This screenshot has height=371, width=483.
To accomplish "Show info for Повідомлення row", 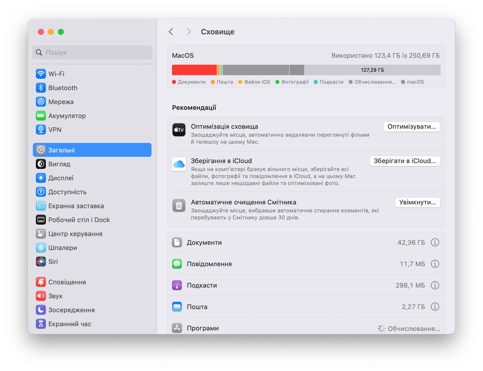I will point(435,264).
